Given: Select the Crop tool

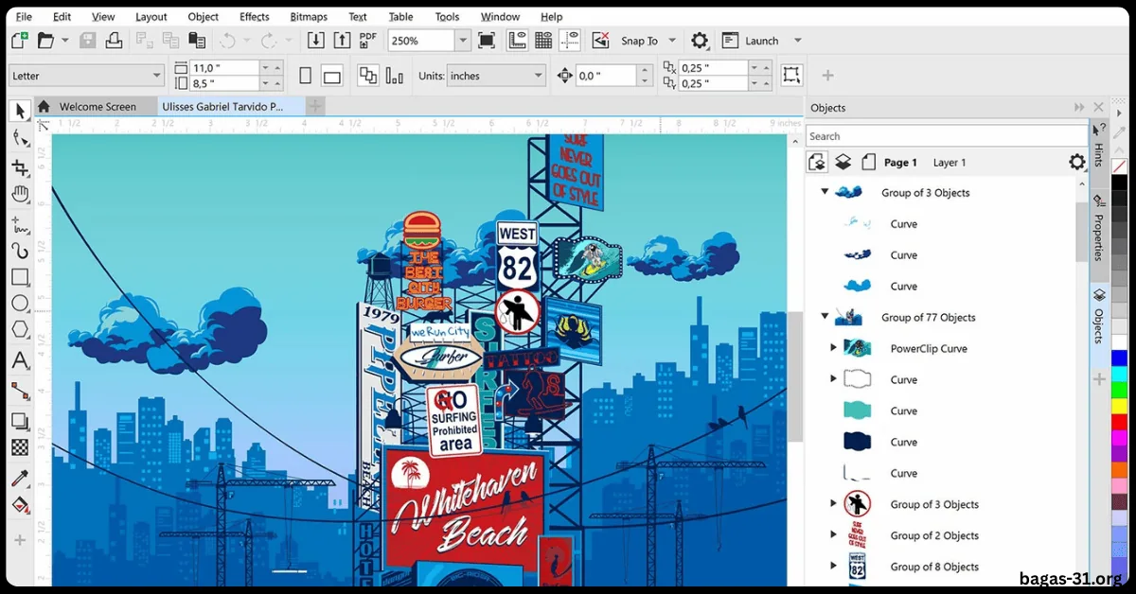Looking at the screenshot, I should (x=19, y=166).
